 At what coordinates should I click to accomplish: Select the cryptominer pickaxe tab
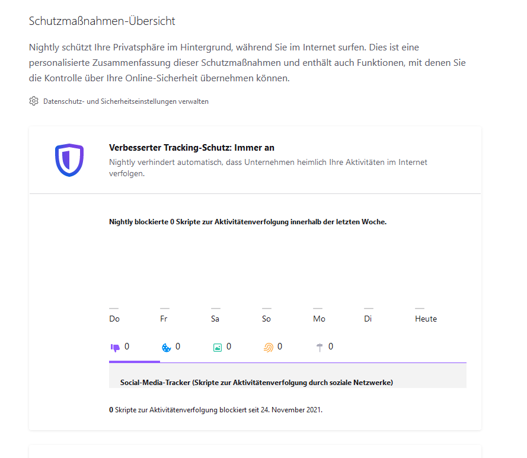(339, 346)
